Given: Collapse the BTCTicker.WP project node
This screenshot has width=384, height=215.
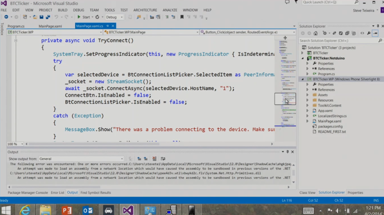Looking at the screenshot, I should pos(303,79).
